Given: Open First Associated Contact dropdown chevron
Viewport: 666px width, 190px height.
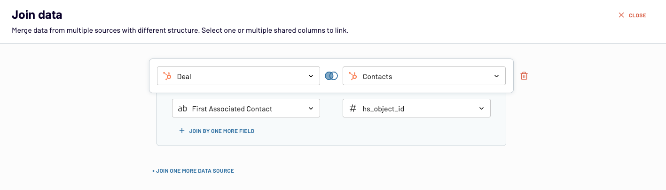Looking at the screenshot, I should (x=311, y=108).
